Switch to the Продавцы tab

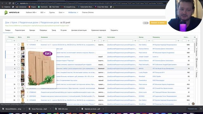pos(43,30)
